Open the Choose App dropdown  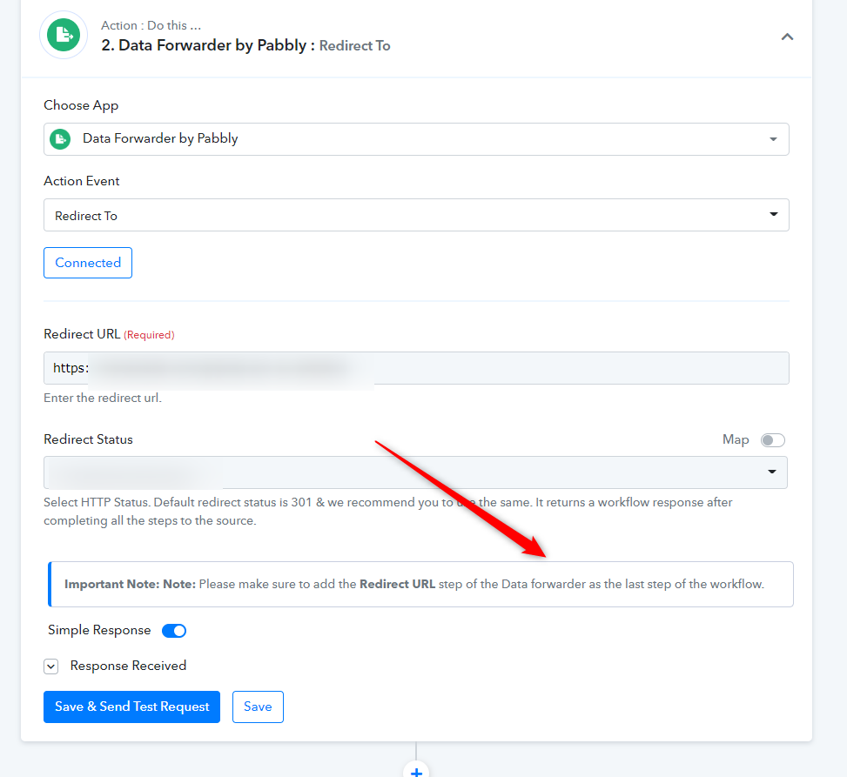pyautogui.click(x=416, y=139)
